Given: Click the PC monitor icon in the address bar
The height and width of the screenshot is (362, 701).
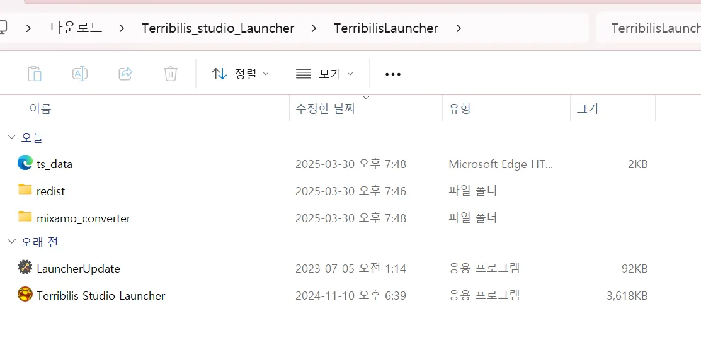Looking at the screenshot, I should [3, 27].
